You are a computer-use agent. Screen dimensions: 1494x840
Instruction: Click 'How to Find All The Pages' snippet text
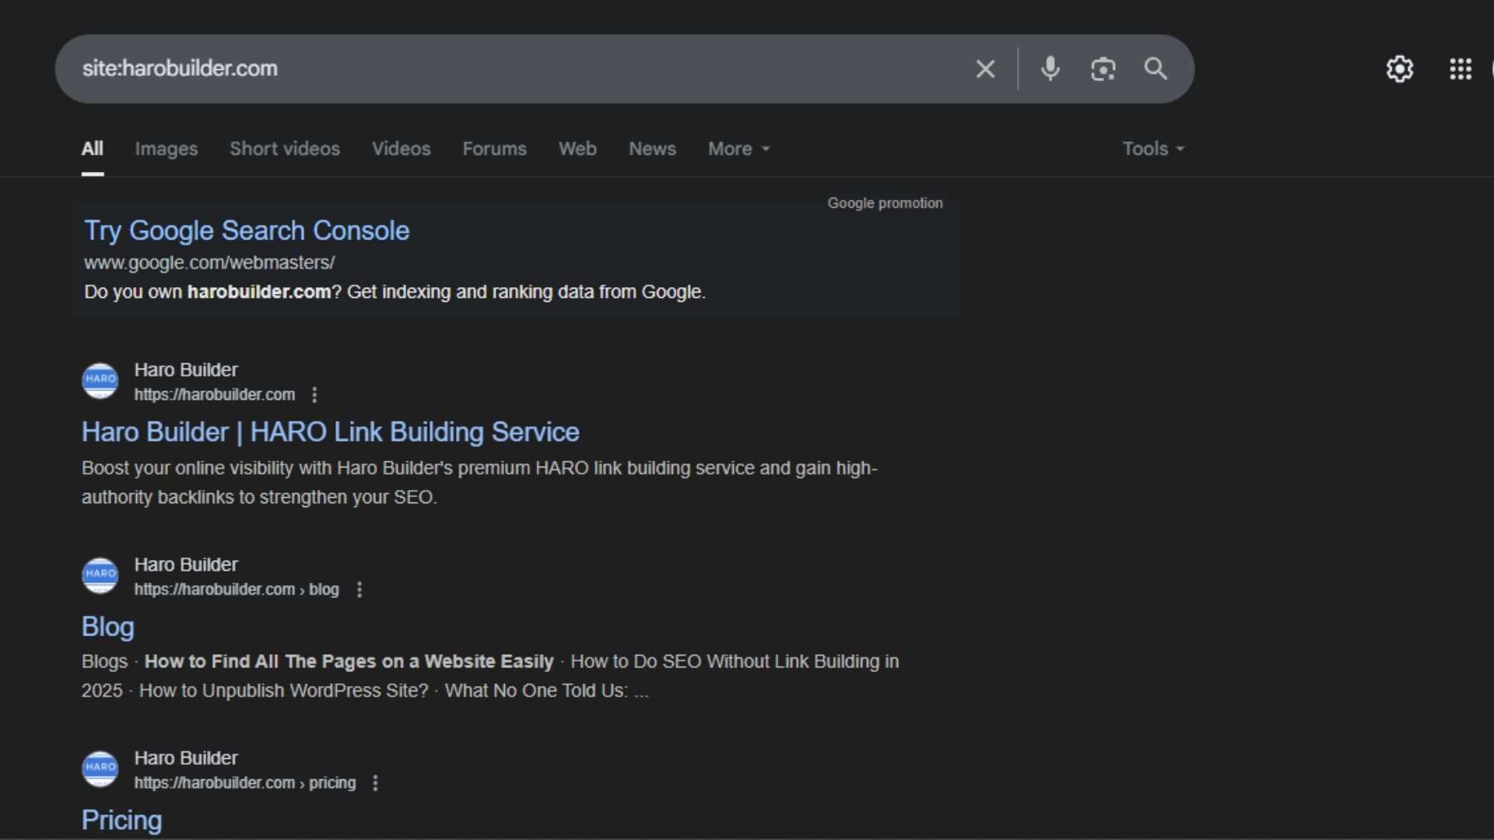pyautogui.click(x=349, y=662)
